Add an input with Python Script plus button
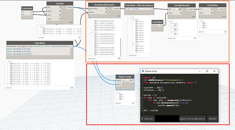The width and height of the screenshot is (235, 130). [124, 81]
